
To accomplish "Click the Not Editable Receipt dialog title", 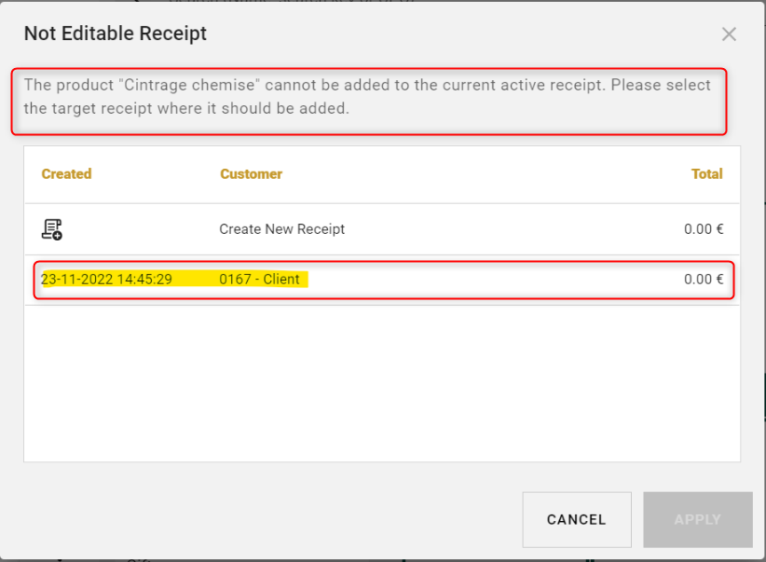I will pyautogui.click(x=116, y=34).
